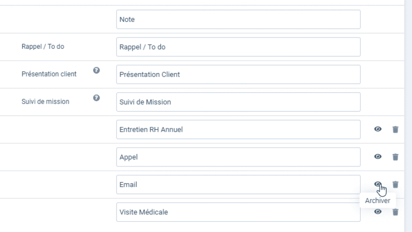Screen dimensions: 412x232
Task: Click the Email text input
Action: (238, 185)
